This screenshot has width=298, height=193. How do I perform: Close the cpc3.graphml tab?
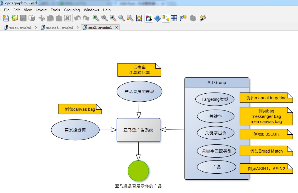116,28
